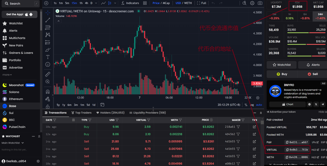This screenshot has width=327, height=166.
Task: Add token to Watchlist button
Action: click(x=282, y=65)
